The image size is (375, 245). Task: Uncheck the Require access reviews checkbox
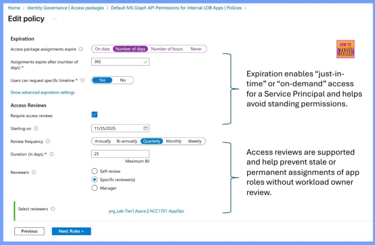(x=94, y=115)
